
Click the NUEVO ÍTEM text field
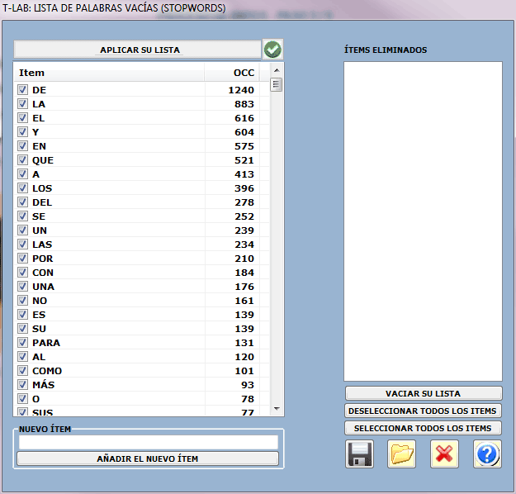tap(149, 442)
